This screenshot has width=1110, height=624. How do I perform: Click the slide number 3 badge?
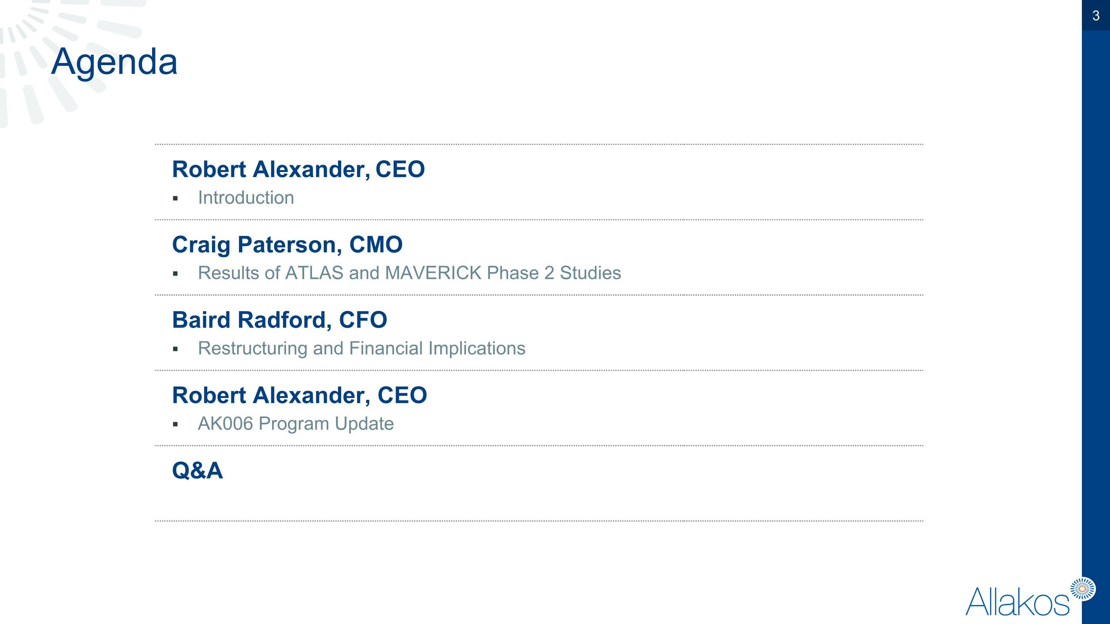[x=1096, y=16]
